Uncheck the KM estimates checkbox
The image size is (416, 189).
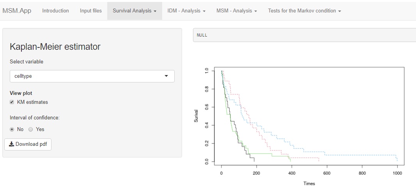pos(12,102)
